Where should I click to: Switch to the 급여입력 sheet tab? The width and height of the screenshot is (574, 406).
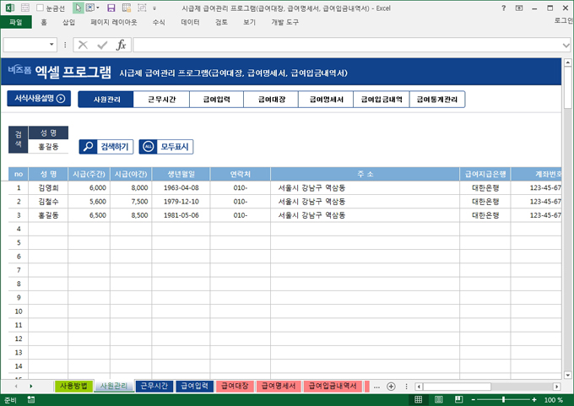pos(194,386)
